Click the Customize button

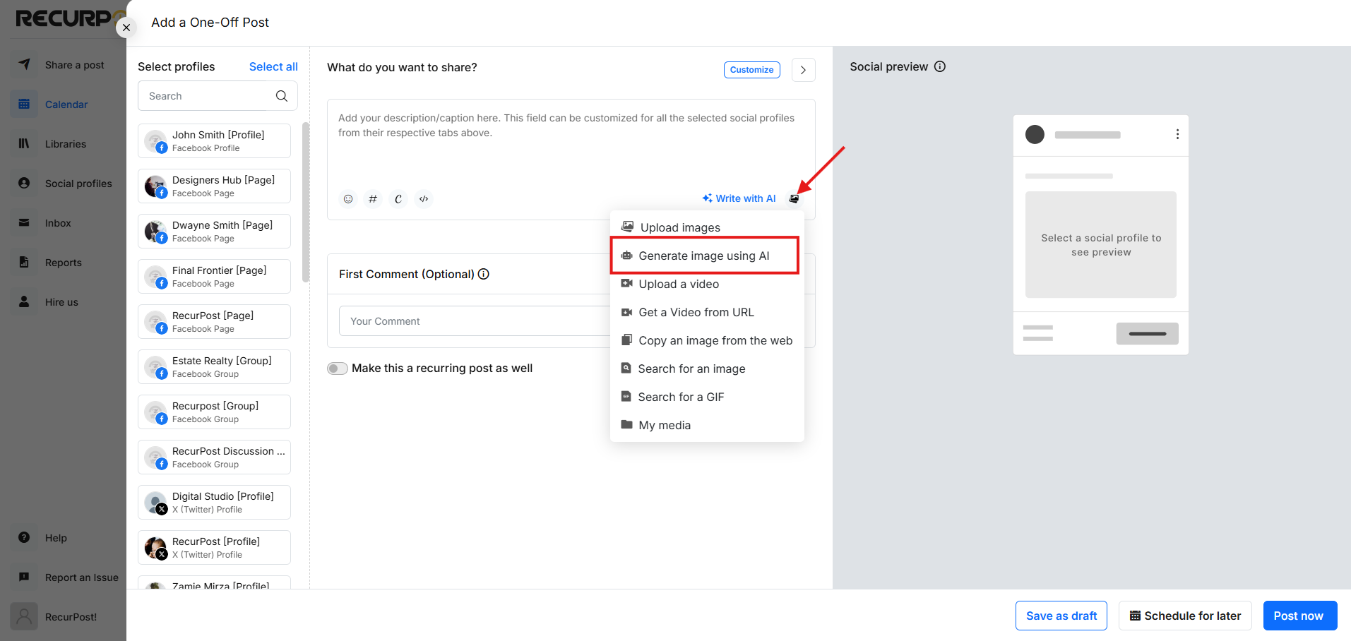pos(752,70)
